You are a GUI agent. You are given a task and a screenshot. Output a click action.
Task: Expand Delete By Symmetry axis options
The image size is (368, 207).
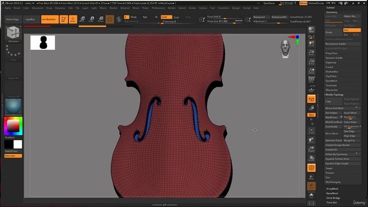pos(356,154)
